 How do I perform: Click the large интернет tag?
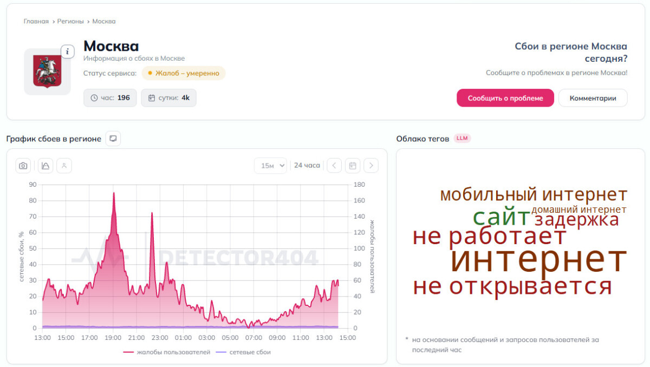tap(538, 259)
